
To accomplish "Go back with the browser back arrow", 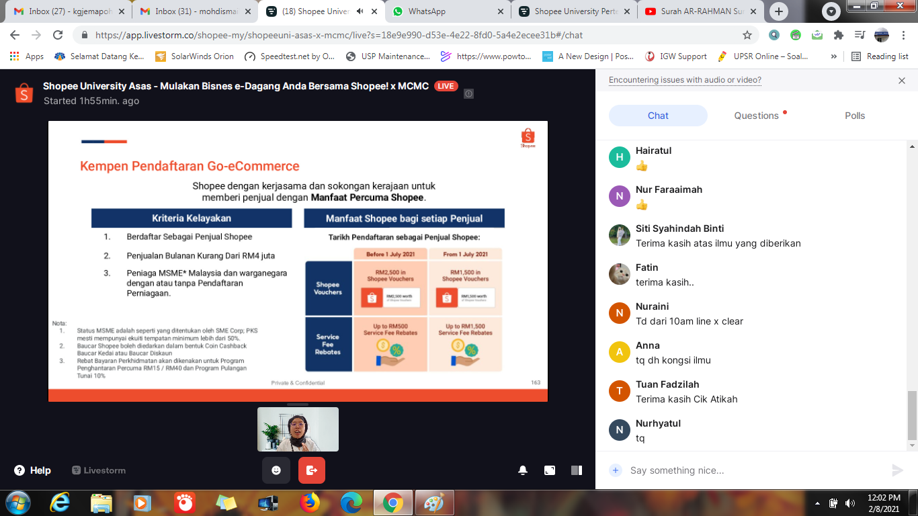I will click(x=15, y=35).
